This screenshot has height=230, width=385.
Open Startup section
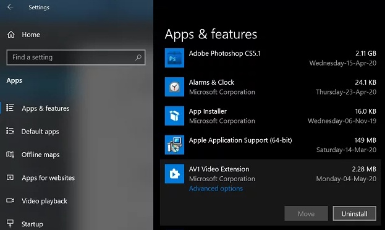coord(32,224)
